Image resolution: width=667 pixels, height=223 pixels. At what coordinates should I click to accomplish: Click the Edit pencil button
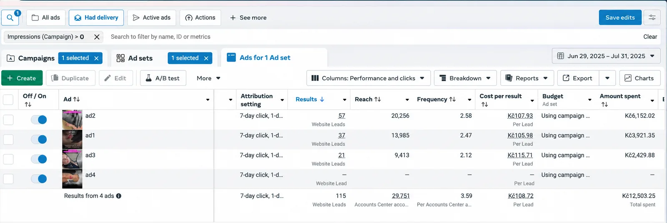[115, 78]
